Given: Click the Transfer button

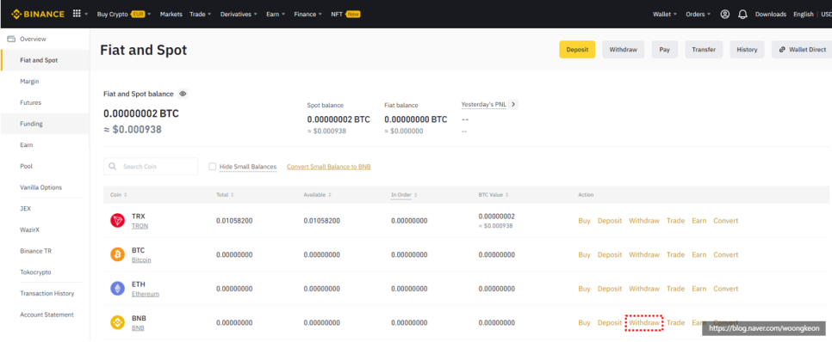Looking at the screenshot, I should pos(704,49).
